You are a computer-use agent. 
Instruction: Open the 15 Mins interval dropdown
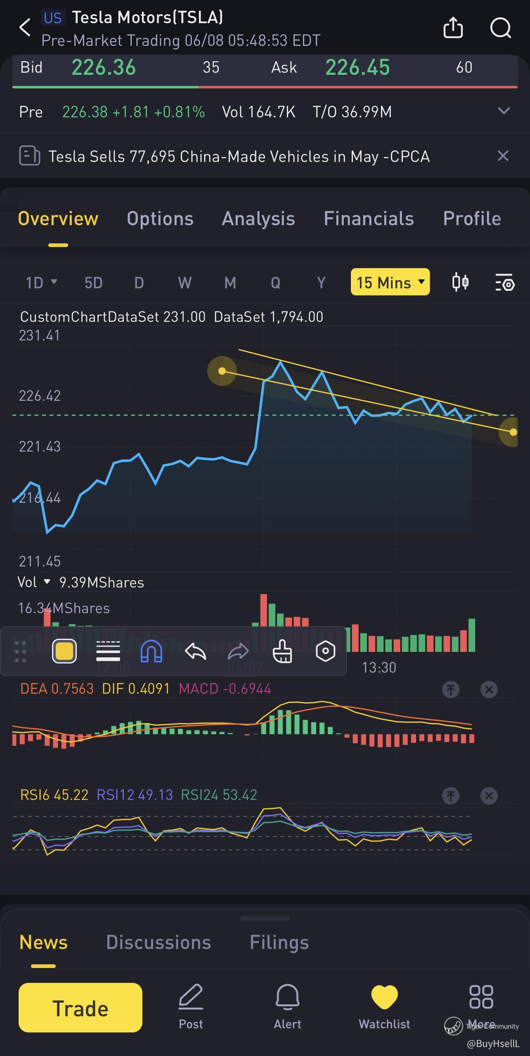(390, 282)
